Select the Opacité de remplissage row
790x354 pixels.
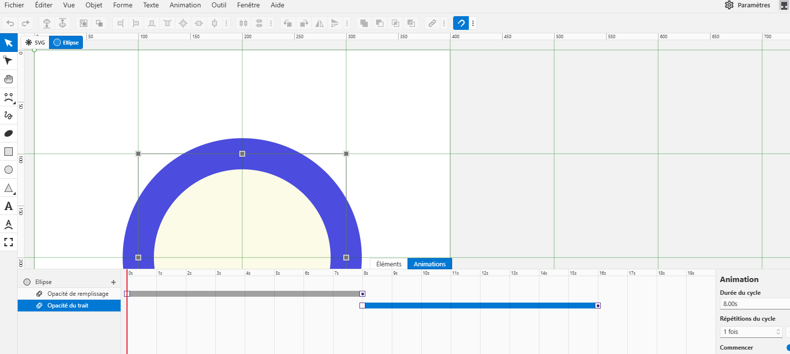[x=69, y=294]
